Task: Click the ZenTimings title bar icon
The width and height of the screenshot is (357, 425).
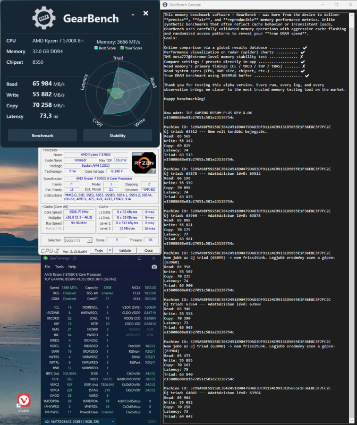Action: pyautogui.click(x=46, y=258)
